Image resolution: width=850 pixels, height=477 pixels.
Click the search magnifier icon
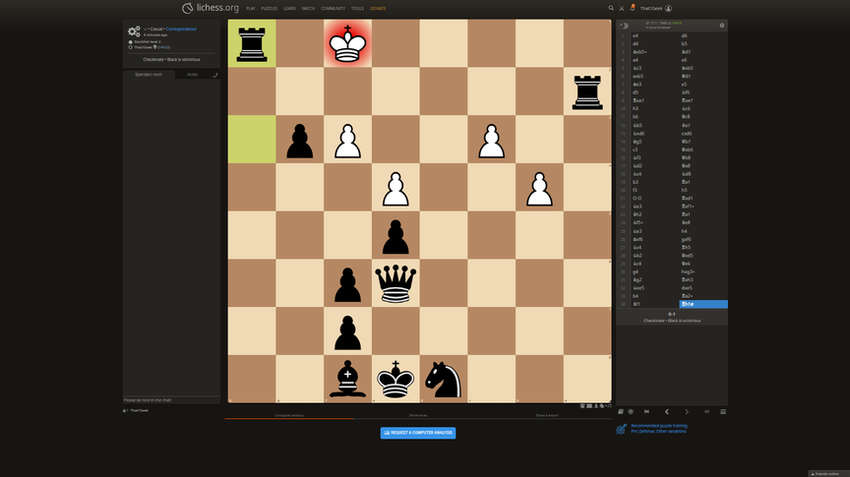611,8
